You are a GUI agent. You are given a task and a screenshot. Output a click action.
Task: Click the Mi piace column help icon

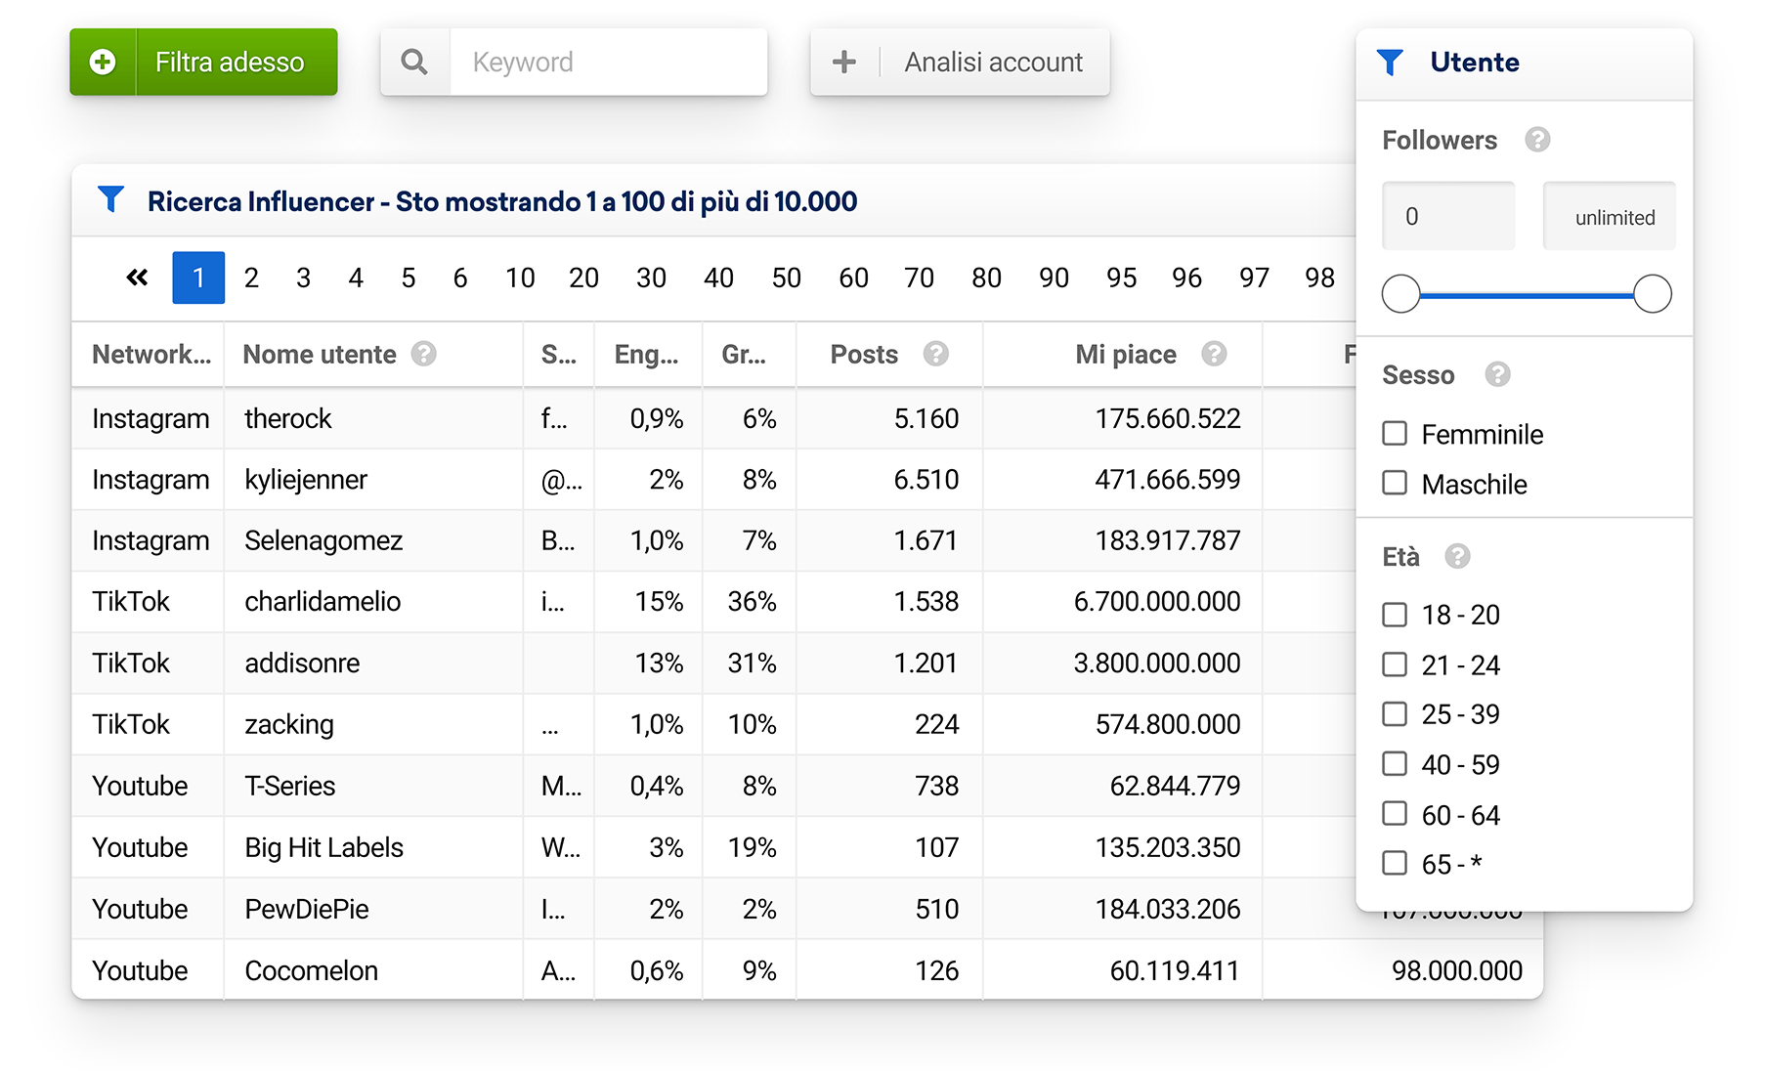[x=1214, y=354]
